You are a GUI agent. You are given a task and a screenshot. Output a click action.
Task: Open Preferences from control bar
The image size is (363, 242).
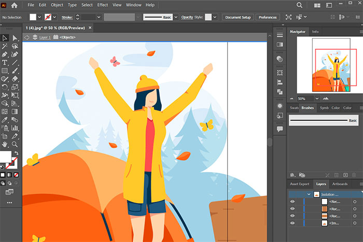click(268, 17)
